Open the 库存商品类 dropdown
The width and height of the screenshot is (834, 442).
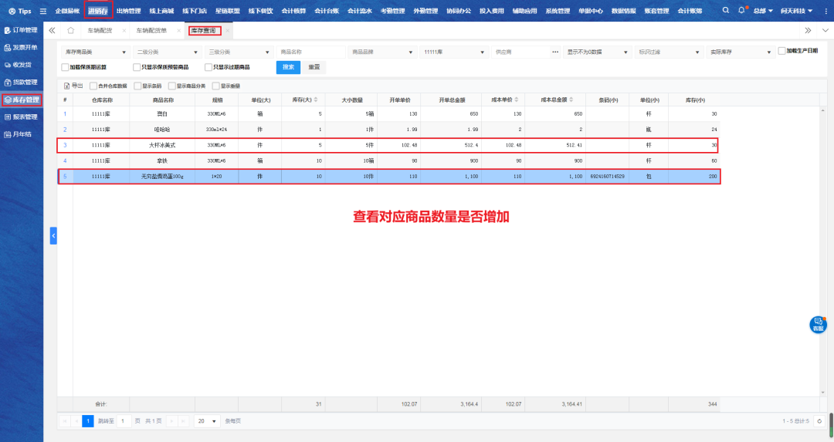(94, 52)
